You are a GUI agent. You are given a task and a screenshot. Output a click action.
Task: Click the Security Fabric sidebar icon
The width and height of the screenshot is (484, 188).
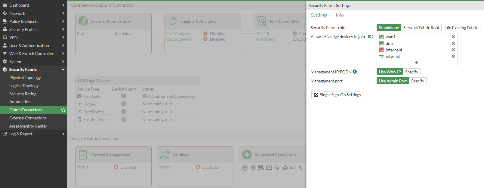(x=5, y=69)
